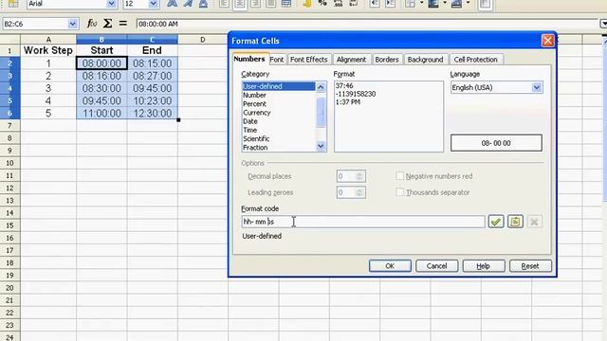Viewport: 607px width, 341px height.
Task: Click cell containing 12:30:00
Action: pos(152,114)
